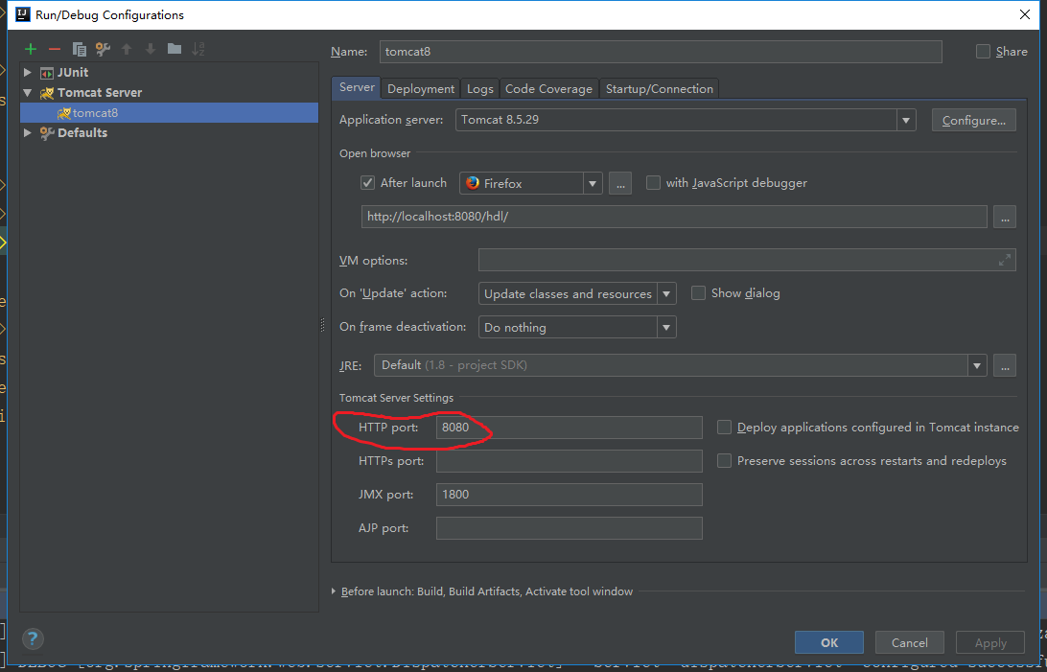Image resolution: width=1047 pixels, height=672 pixels.
Task: Click the HTTP port input field
Action: [569, 428]
